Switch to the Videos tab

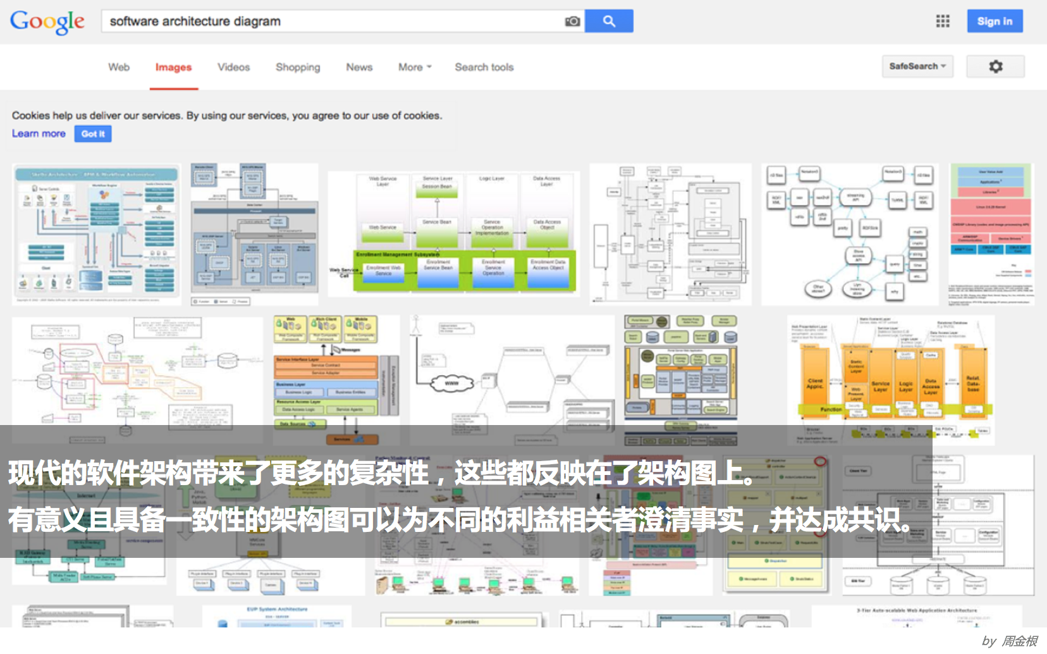tap(233, 67)
